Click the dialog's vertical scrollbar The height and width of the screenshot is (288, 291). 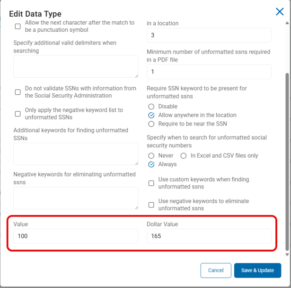pyautogui.click(x=286, y=161)
